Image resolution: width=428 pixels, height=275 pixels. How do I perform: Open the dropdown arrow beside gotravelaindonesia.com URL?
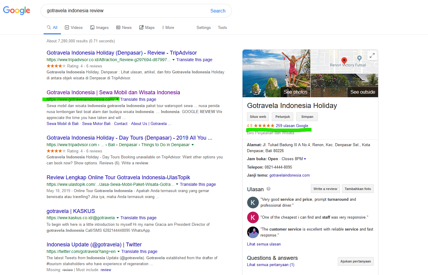pyautogui.click(x=118, y=99)
